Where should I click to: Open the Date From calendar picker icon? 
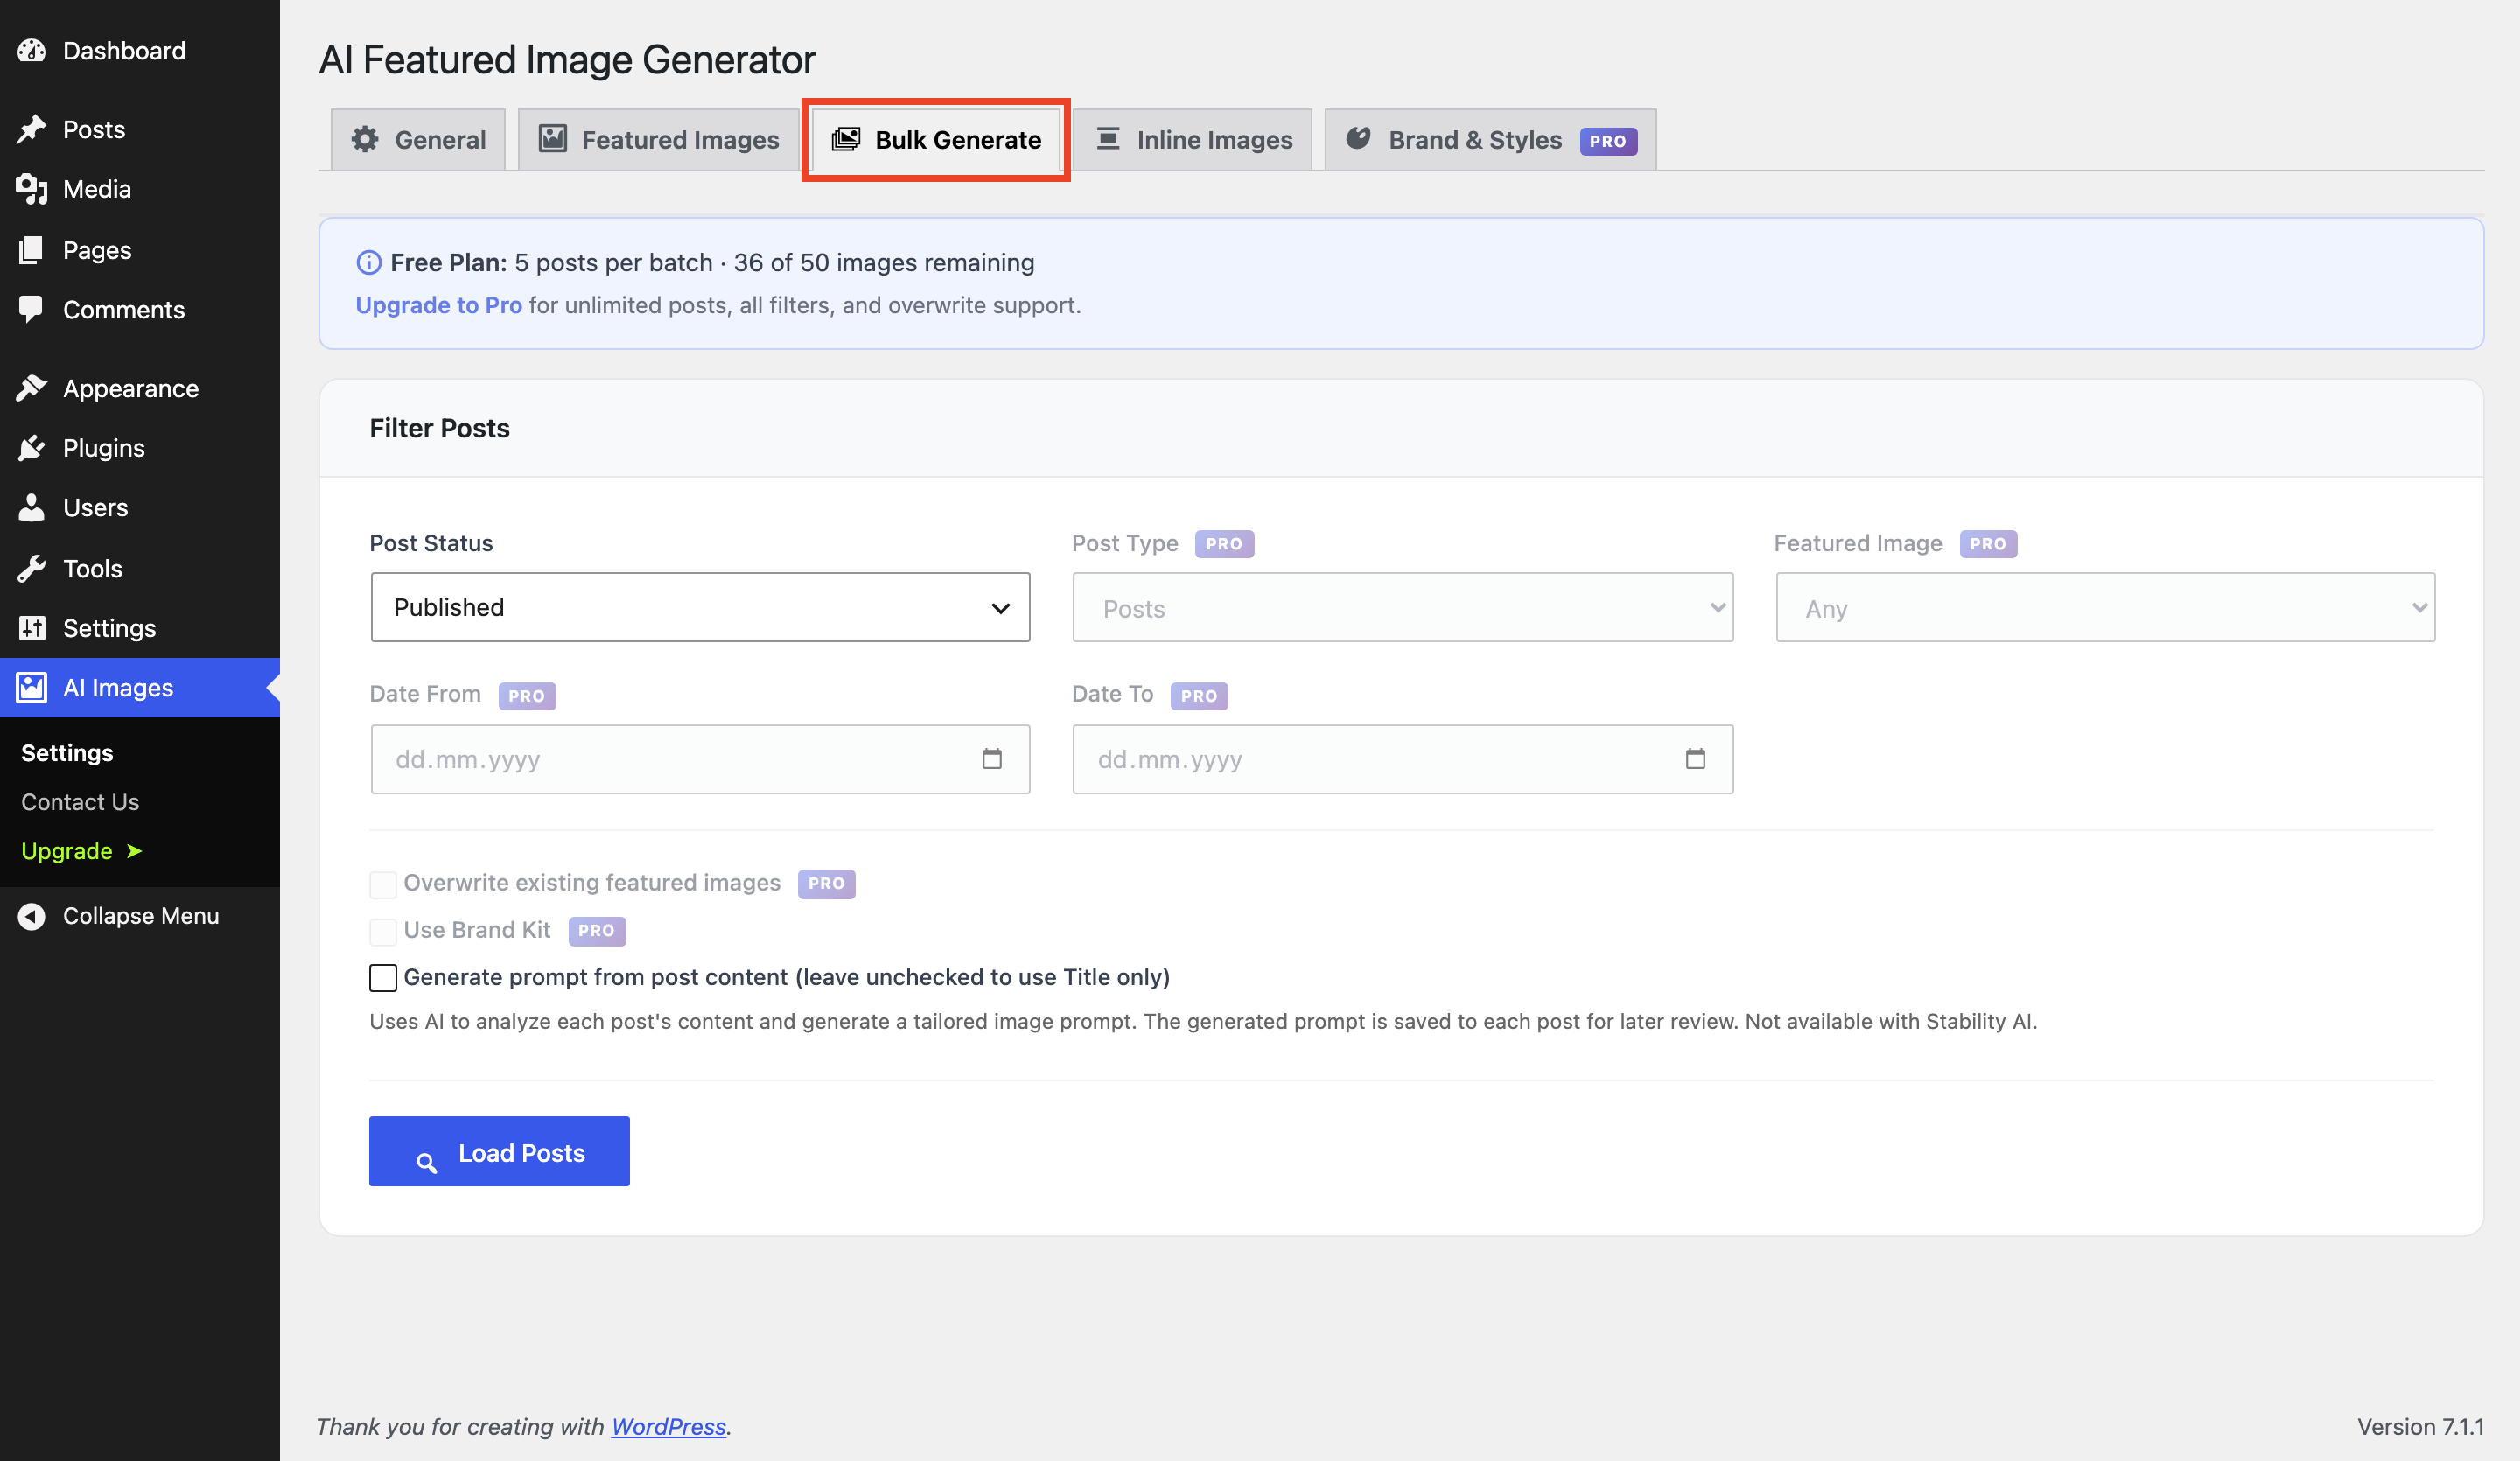pos(991,759)
